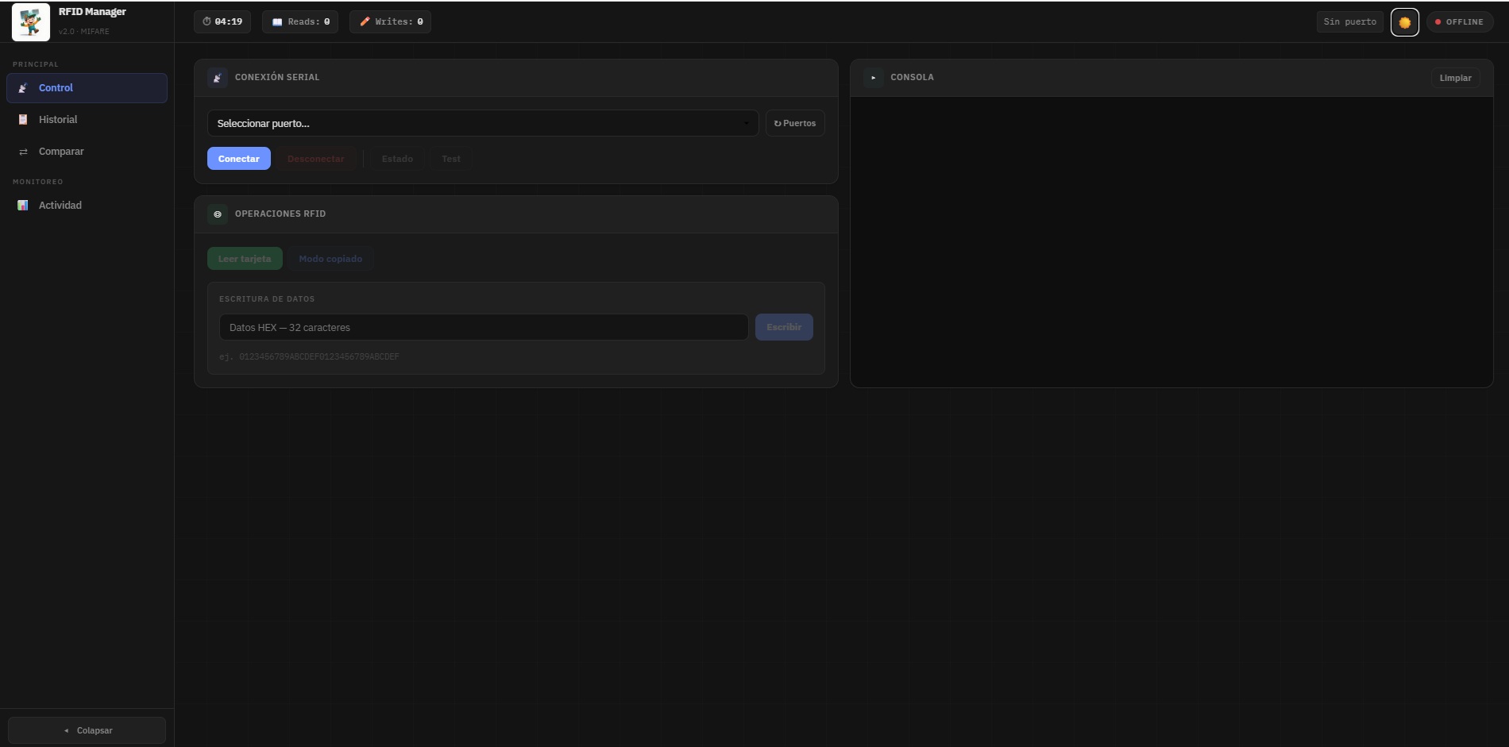This screenshot has height=747, width=1509.
Task: Click the pencil icon next to Writes
Action: [x=365, y=21]
